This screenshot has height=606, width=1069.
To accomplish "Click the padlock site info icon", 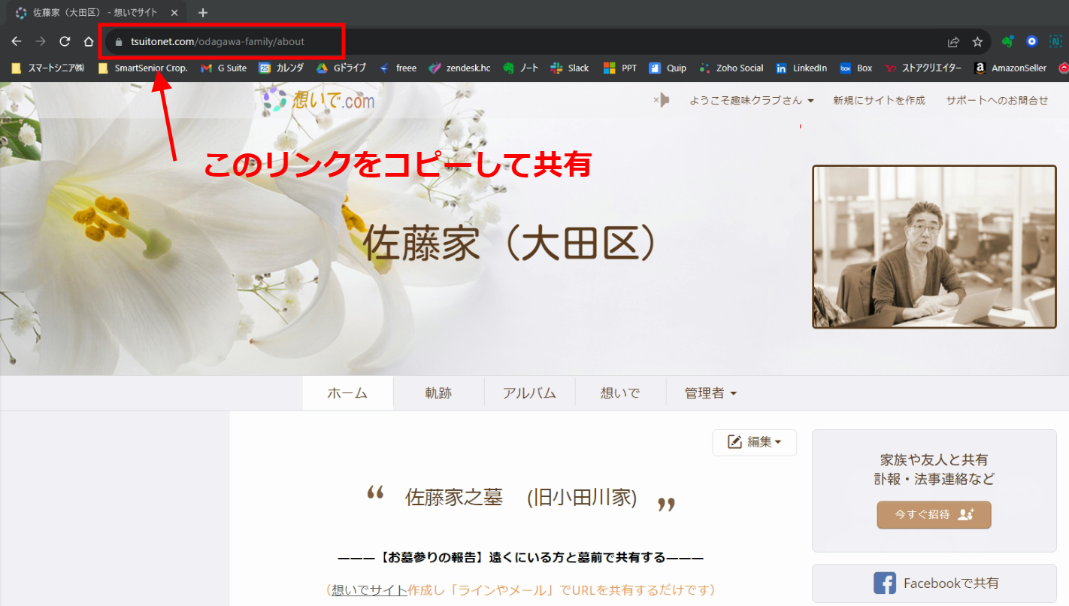I will 118,42.
